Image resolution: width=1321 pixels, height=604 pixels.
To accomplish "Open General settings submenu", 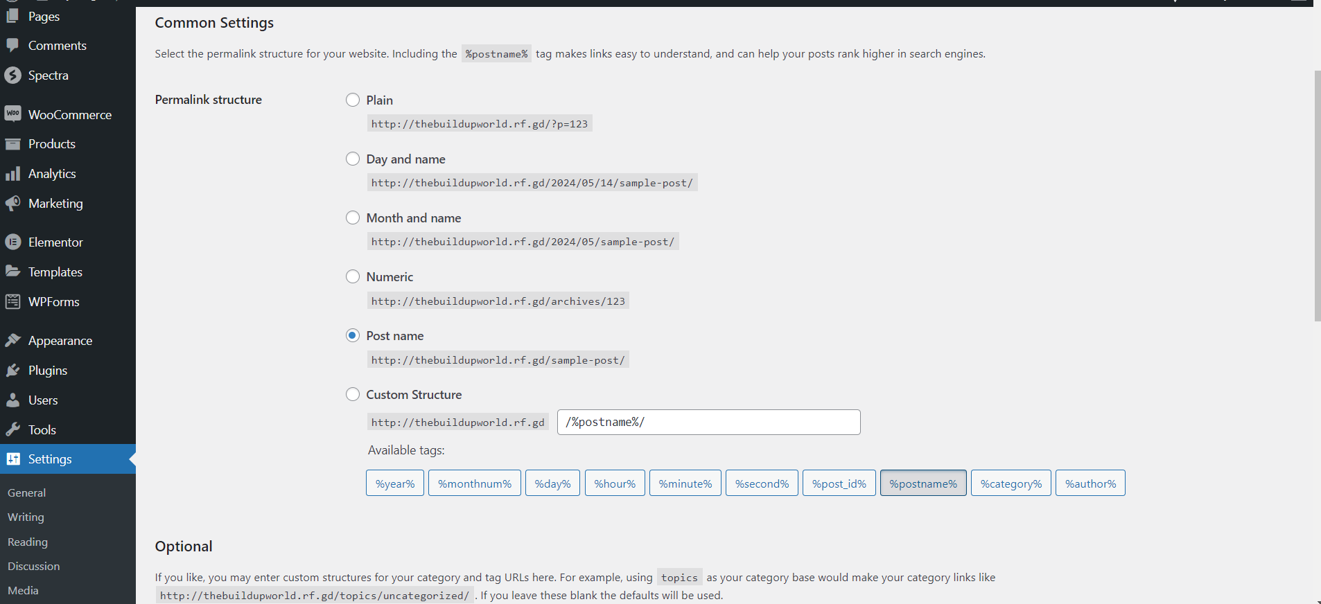I will pyautogui.click(x=27, y=492).
